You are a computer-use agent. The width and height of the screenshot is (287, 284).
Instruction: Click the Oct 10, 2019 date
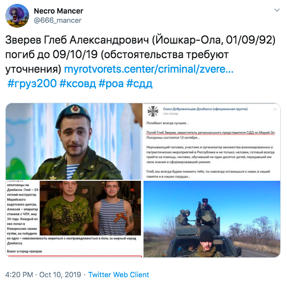(x=60, y=275)
